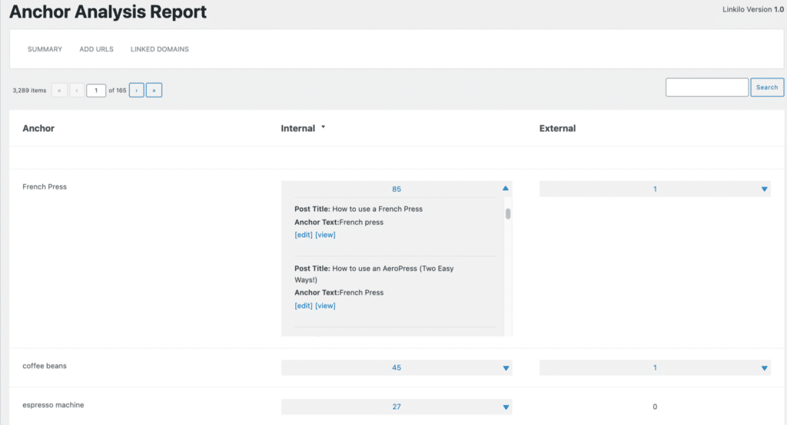Click the Search button
The image size is (787, 425).
pos(766,87)
